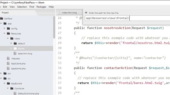
Task: Open the Help menu
Action: [51, 7]
